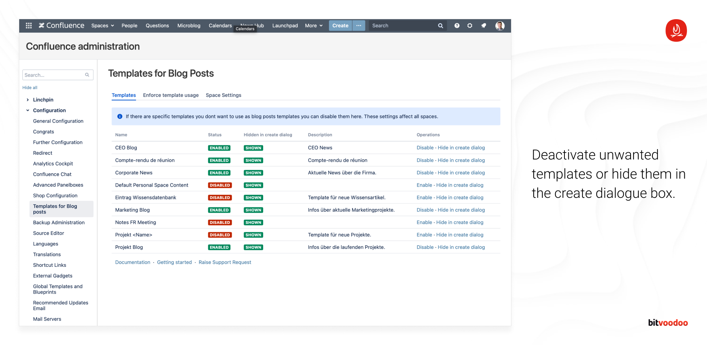Collapse the Configuration sidebar section

pyautogui.click(x=28, y=110)
